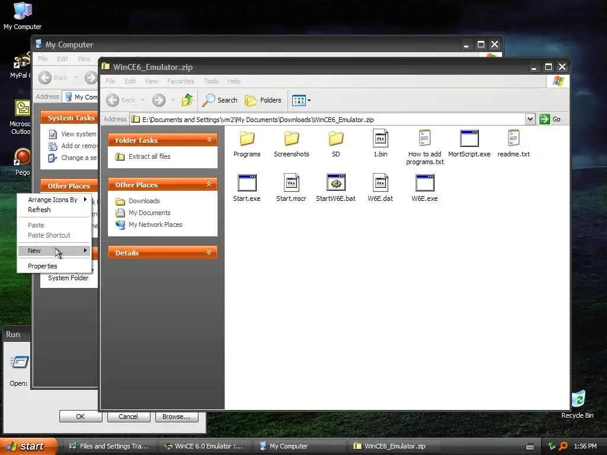Open the Help menu

234,81
